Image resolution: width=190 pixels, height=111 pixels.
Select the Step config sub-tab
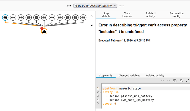click(x=106, y=76)
